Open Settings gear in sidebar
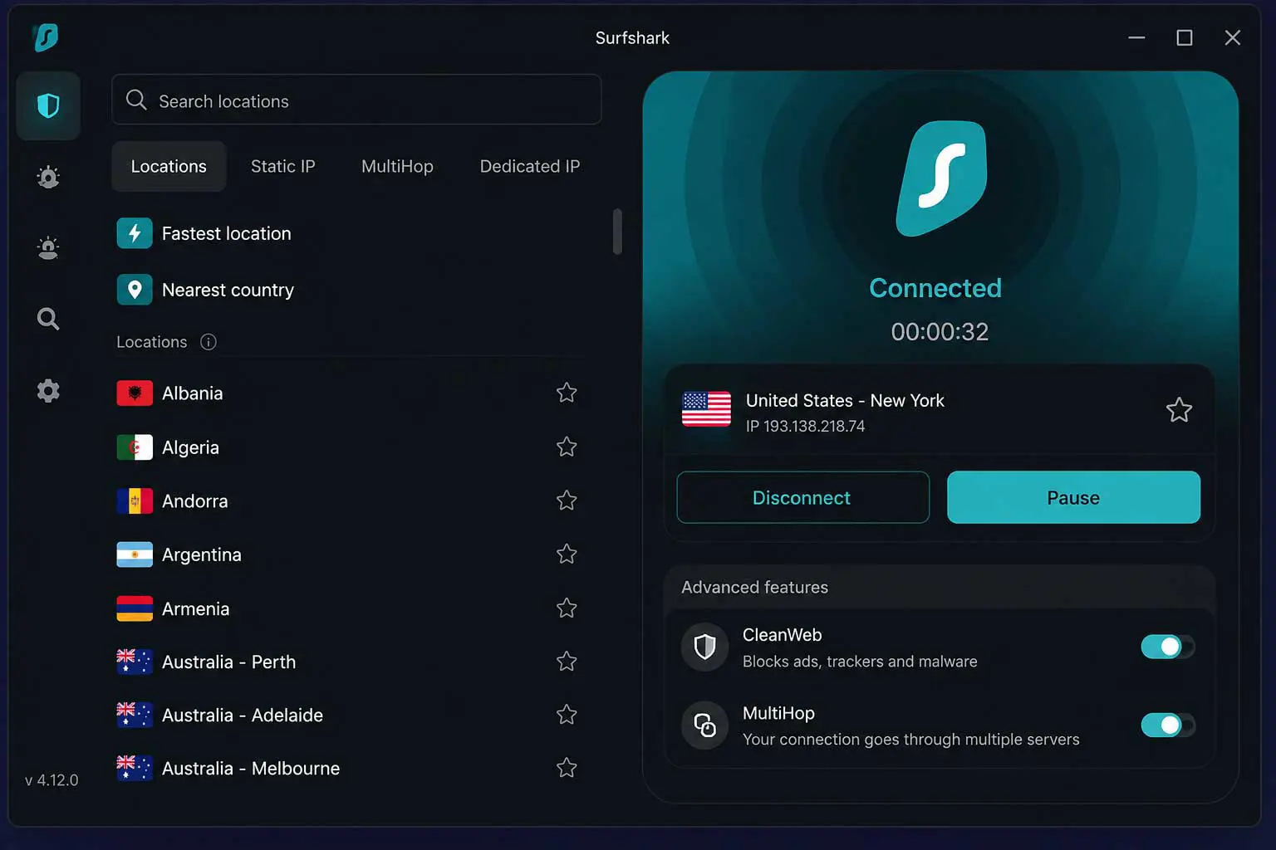The image size is (1276, 850). (48, 391)
